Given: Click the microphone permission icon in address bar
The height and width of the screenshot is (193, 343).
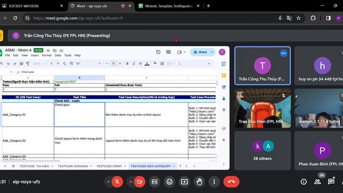Looking at the screenshot, I should tap(280, 18).
